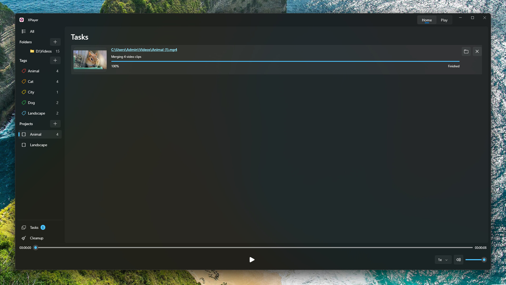Click the volume slider handle
The image size is (506, 285).
point(484,260)
